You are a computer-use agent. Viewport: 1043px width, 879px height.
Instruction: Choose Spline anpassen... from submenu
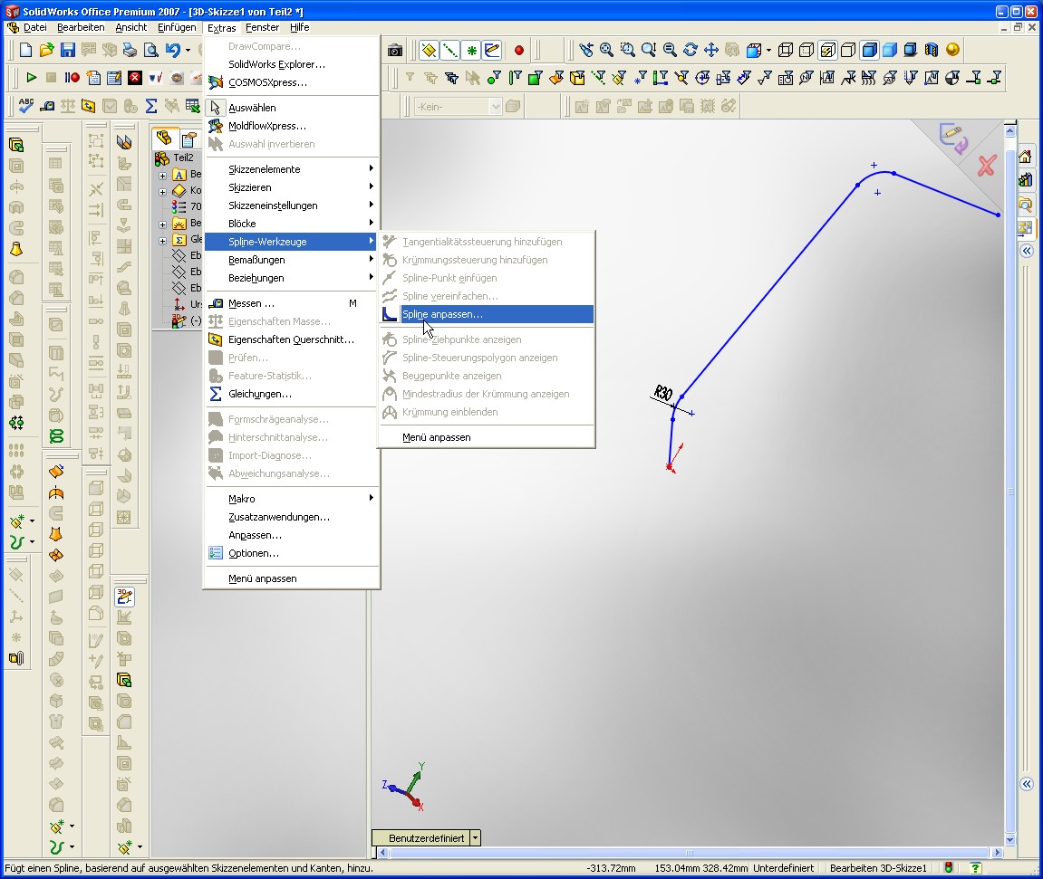click(487, 314)
